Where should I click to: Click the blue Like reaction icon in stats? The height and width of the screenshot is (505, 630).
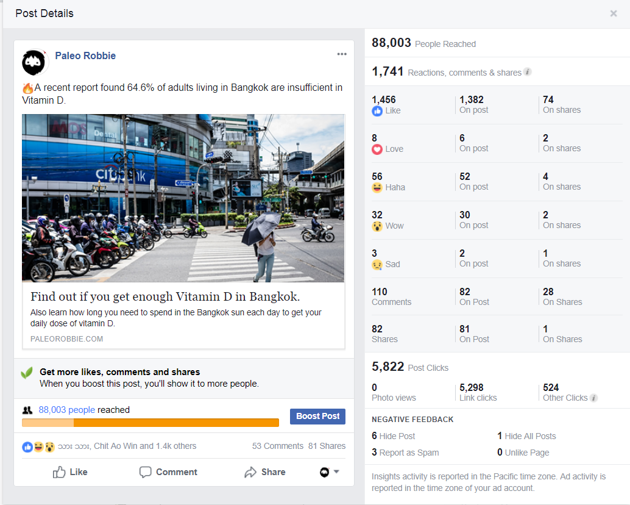click(377, 111)
